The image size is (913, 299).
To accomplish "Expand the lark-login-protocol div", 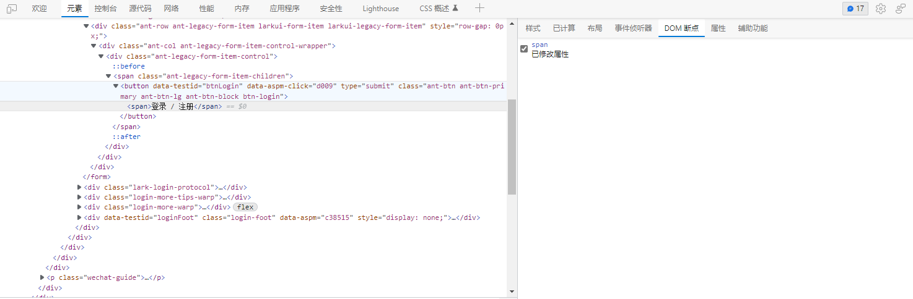I will 79,187.
